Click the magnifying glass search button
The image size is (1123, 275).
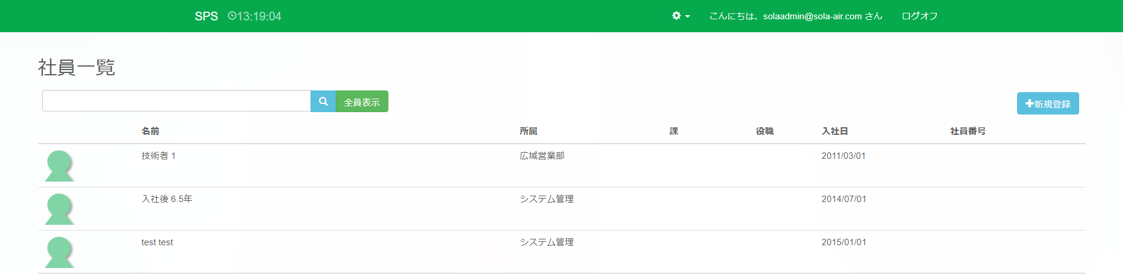(x=323, y=102)
